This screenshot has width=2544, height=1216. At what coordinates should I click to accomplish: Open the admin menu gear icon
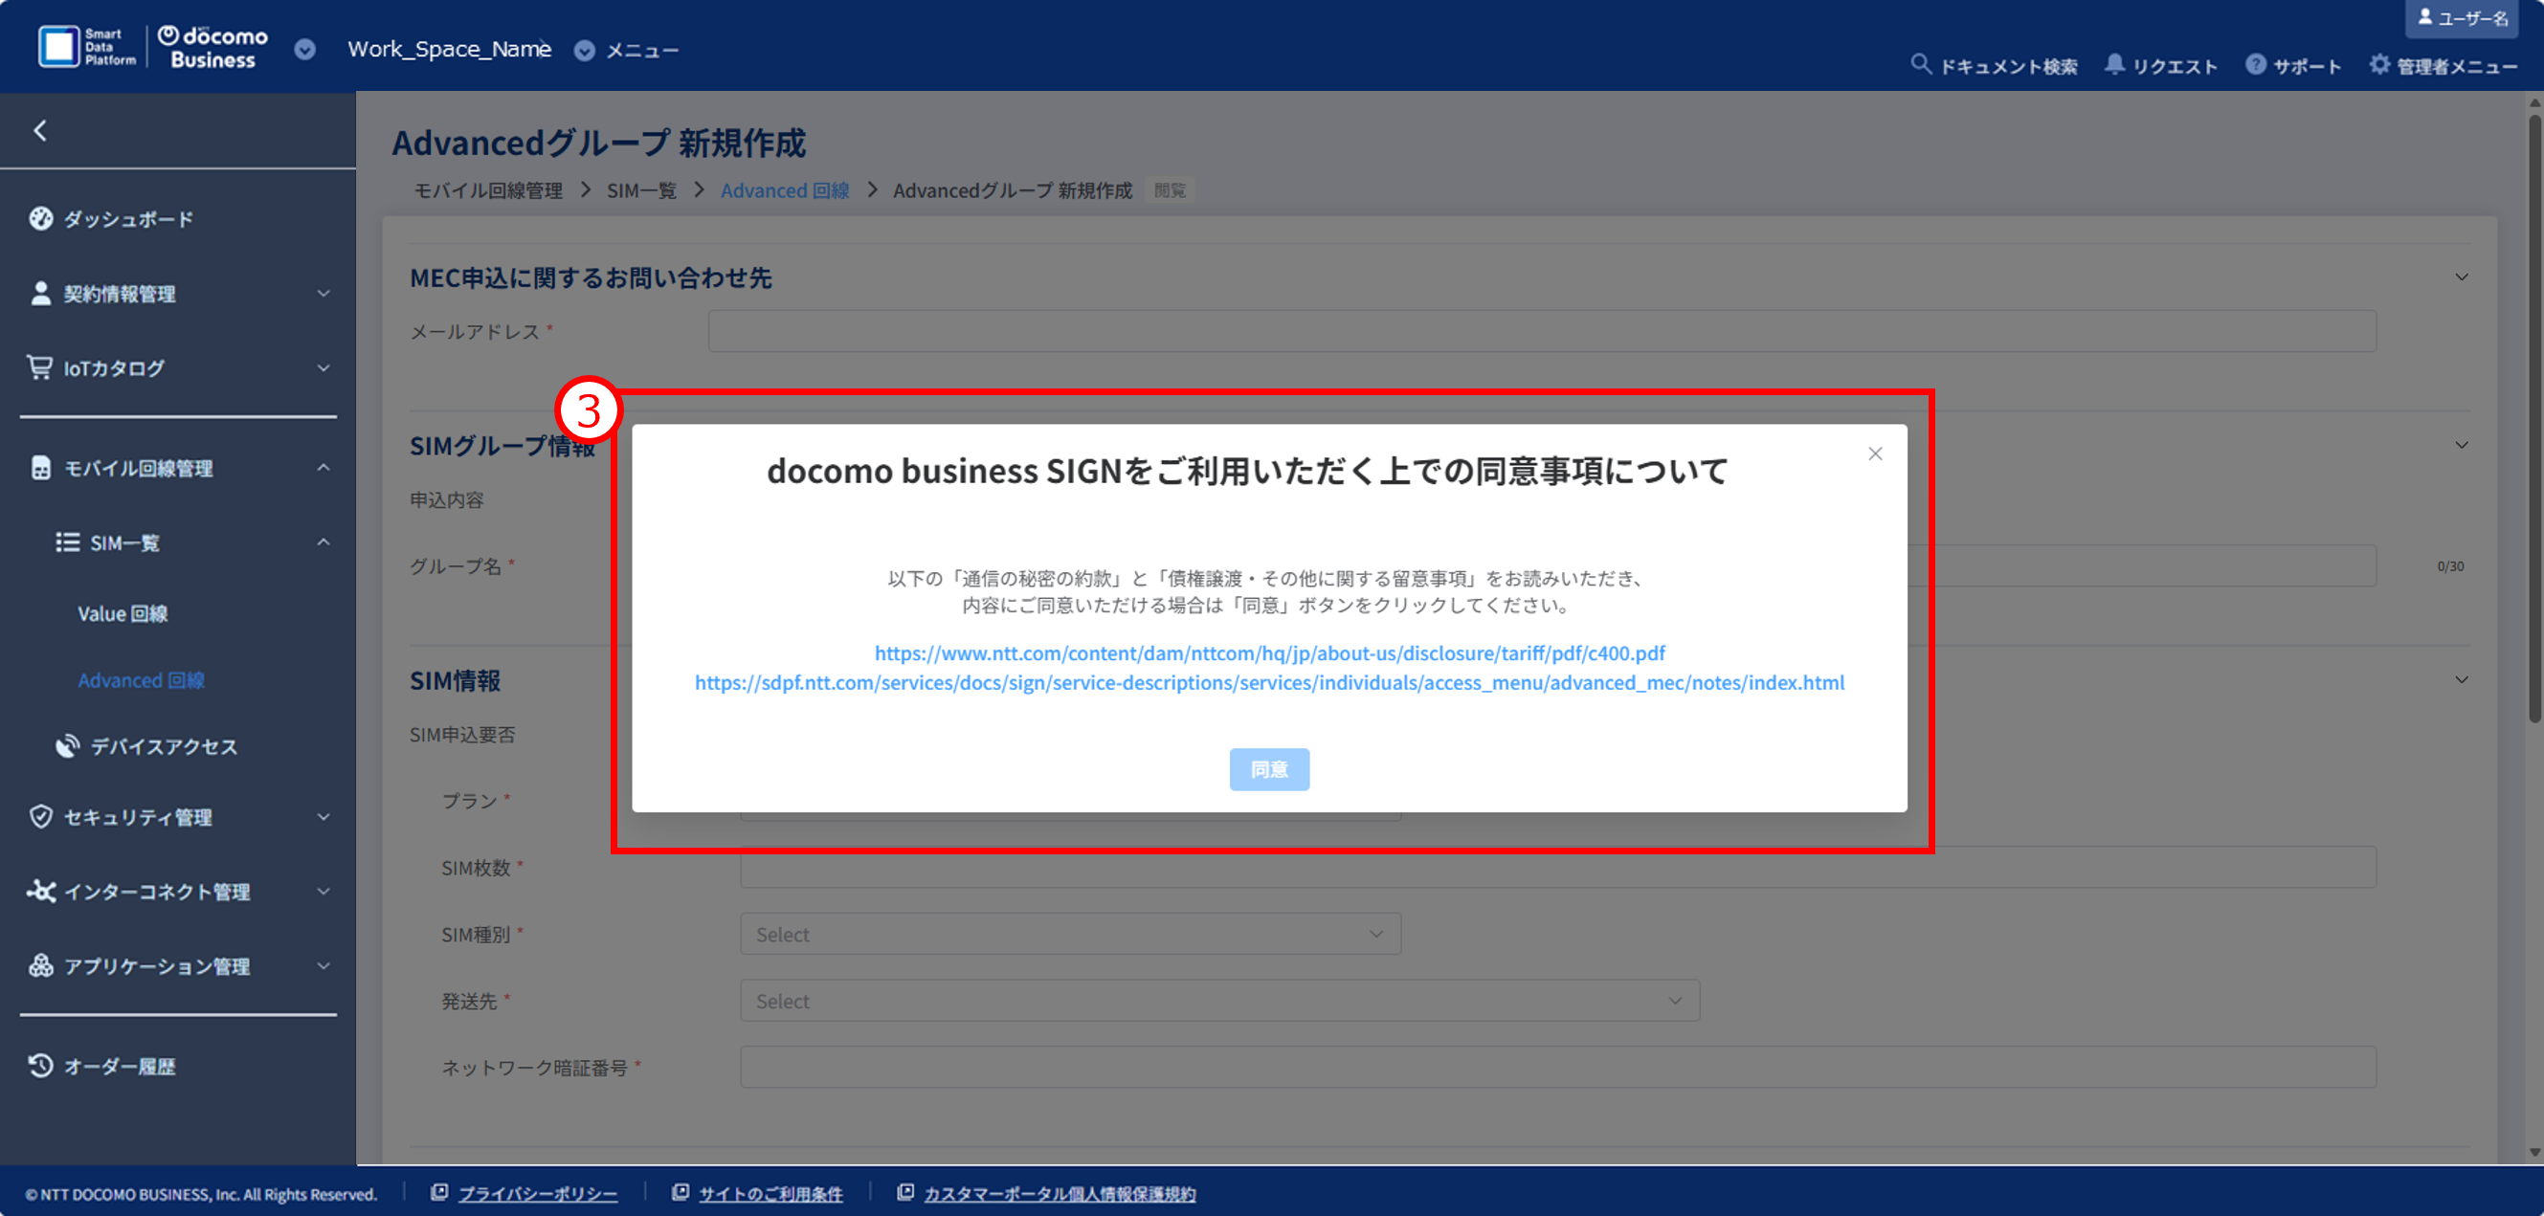coord(2379,64)
